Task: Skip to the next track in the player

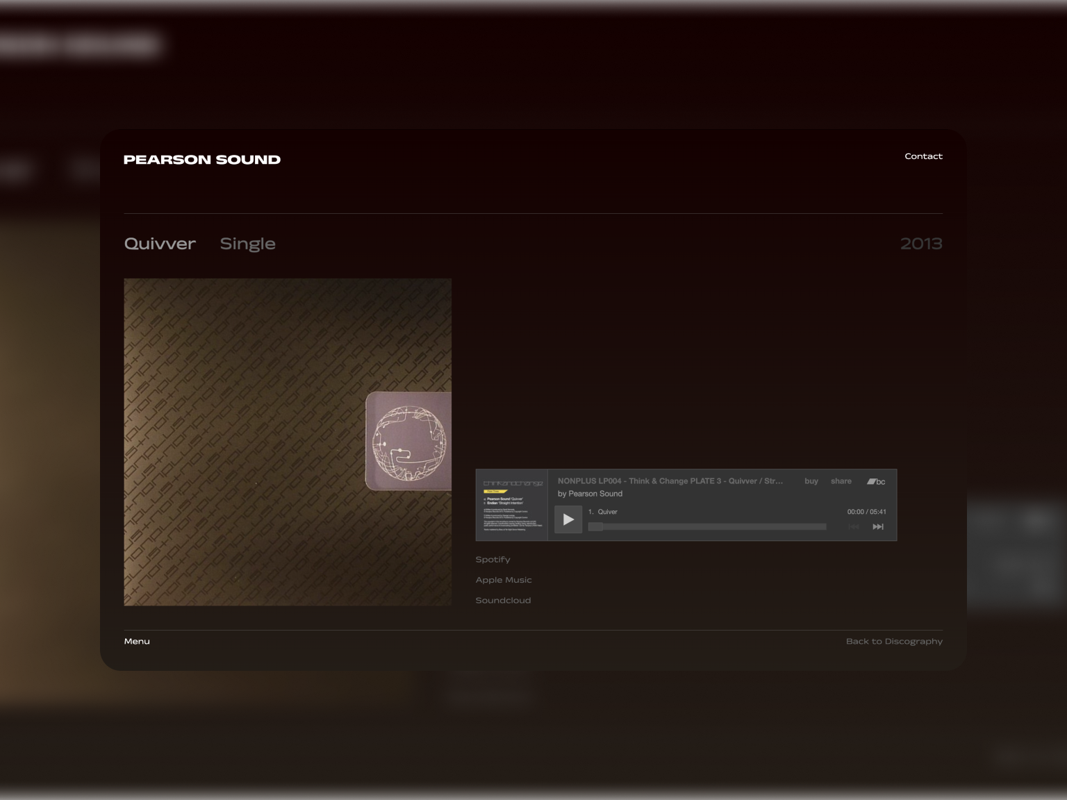Action: tap(878, 527)
